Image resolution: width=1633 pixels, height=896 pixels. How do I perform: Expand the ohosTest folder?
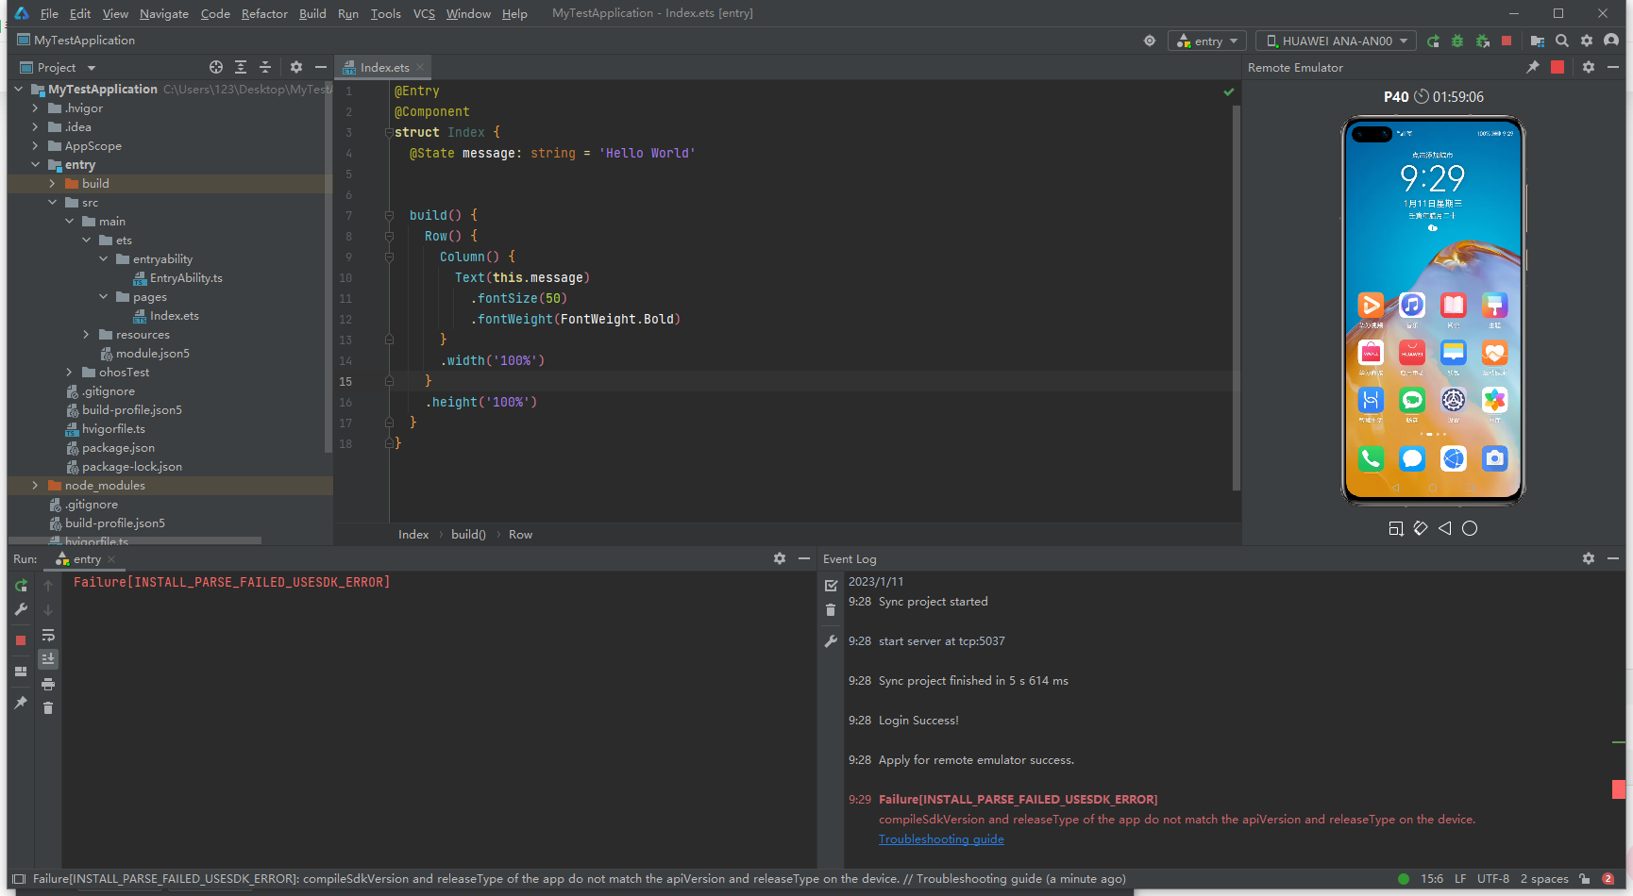point(69,373)
